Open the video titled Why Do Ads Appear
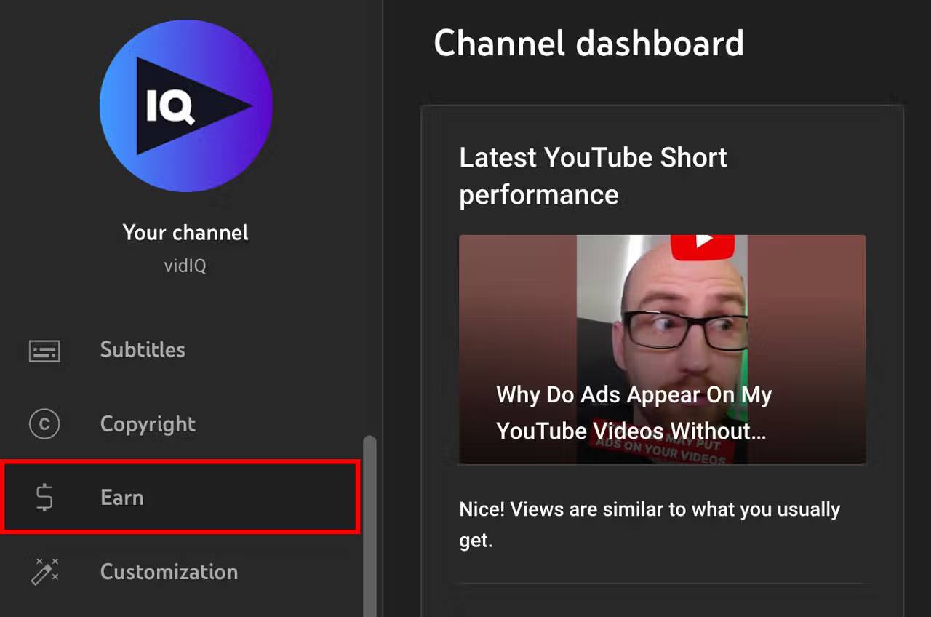 coord(662,349)
